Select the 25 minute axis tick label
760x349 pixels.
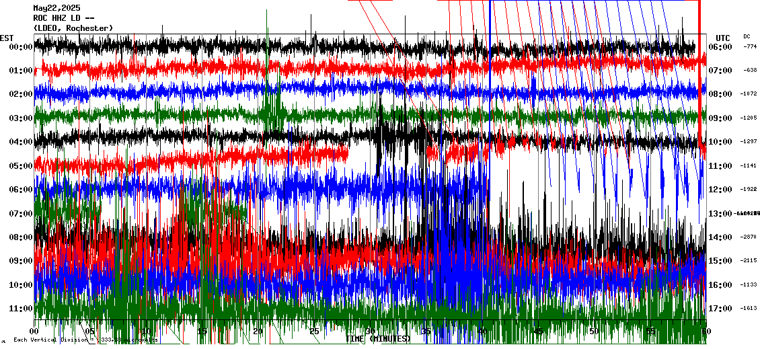(x=313, y=332)
